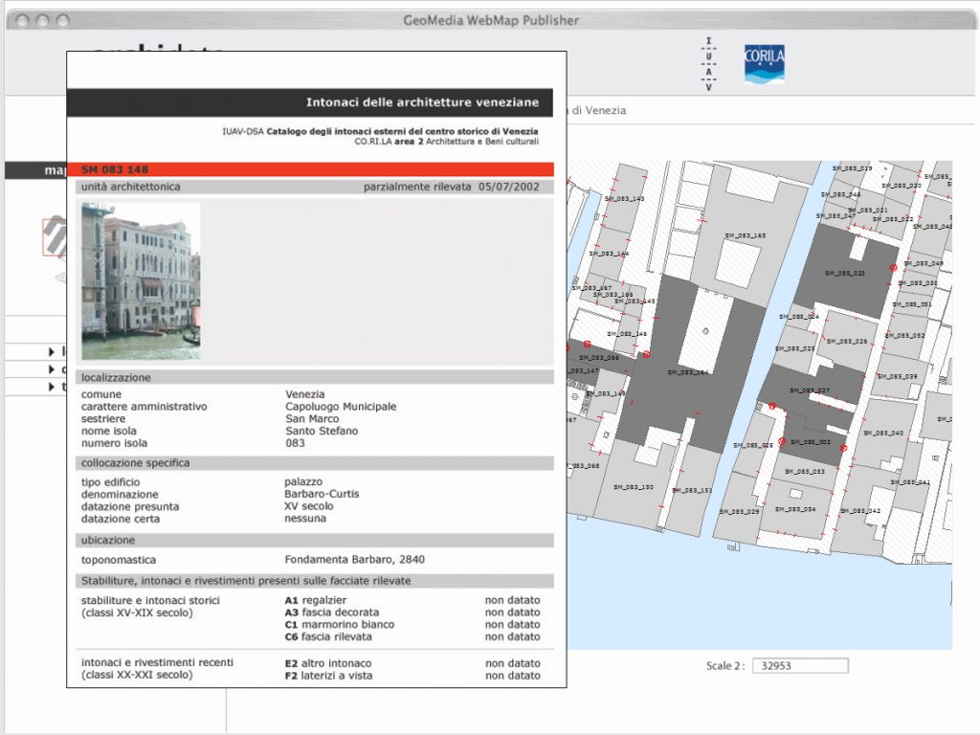Expand the second disclosure triangle in left panel
980x735 pixels.
pos(52,369)
